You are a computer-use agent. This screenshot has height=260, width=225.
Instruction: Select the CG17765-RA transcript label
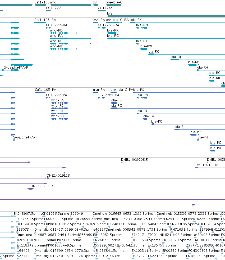click(x=108, y=25)
